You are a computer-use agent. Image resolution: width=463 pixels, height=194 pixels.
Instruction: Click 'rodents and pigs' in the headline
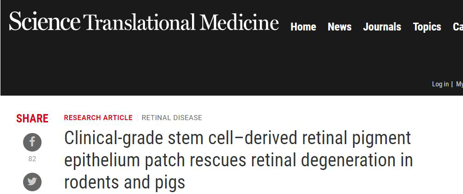click(x=125, y=182)
